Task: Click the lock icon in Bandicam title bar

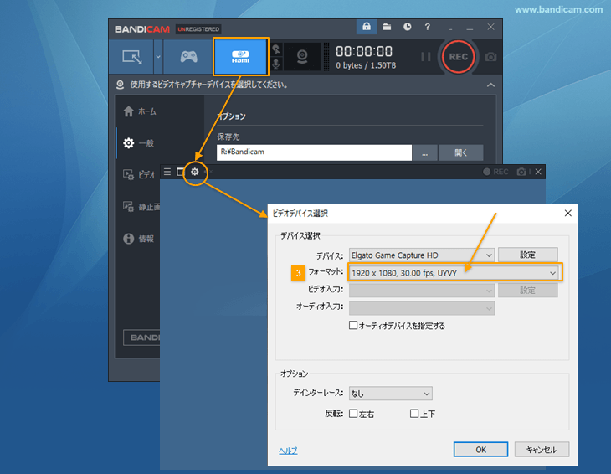Action: click(367, 27)
